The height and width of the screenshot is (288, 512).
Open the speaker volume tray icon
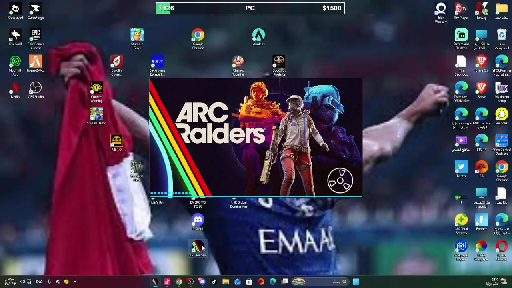[22, 282]
